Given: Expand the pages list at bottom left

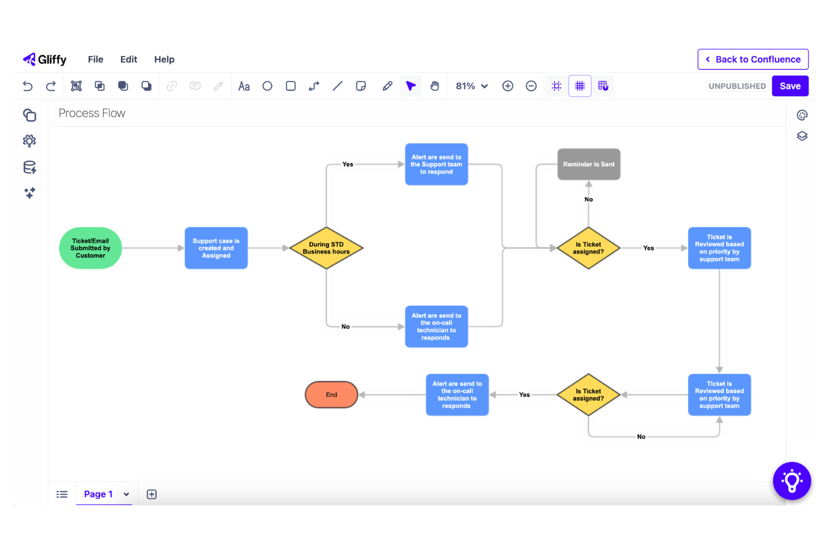Looking at the screenshot, I should pyautogui.click(x=62, y=494).
